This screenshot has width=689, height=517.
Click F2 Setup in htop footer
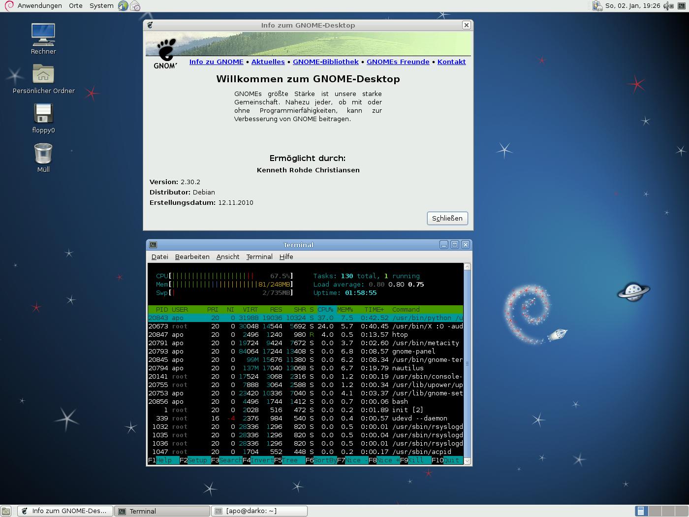195,460
